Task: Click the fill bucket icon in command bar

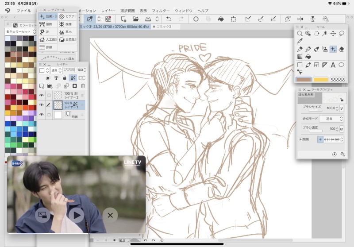Action: pos(220,19)
